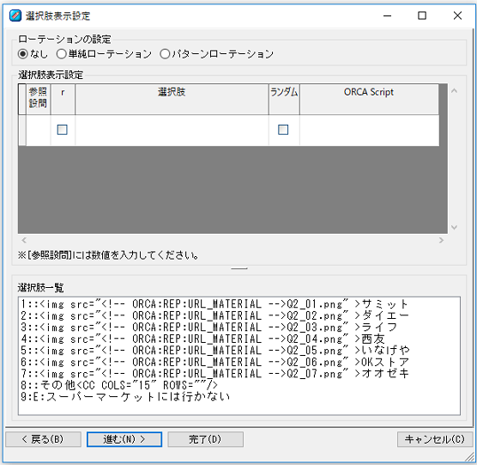Click the ランダム column header
Image resolution: width=477 pixels, height=465 pixels.
[x=284, y=100]
